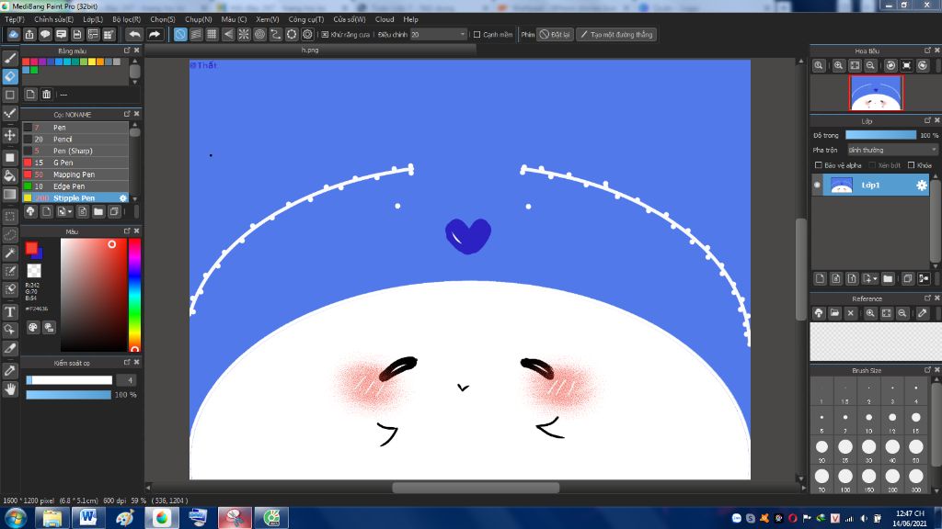Select the Brush tool in left toolbar
Image resolution: width=942 pixels, height=529 pixels.
(x=10, y=58)
